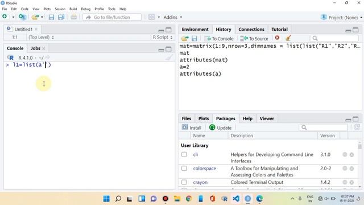Image resolution: width=364 pixels, height=205 pixels.
Task: Click the Install packages button
Action: (x=192, y=128)
